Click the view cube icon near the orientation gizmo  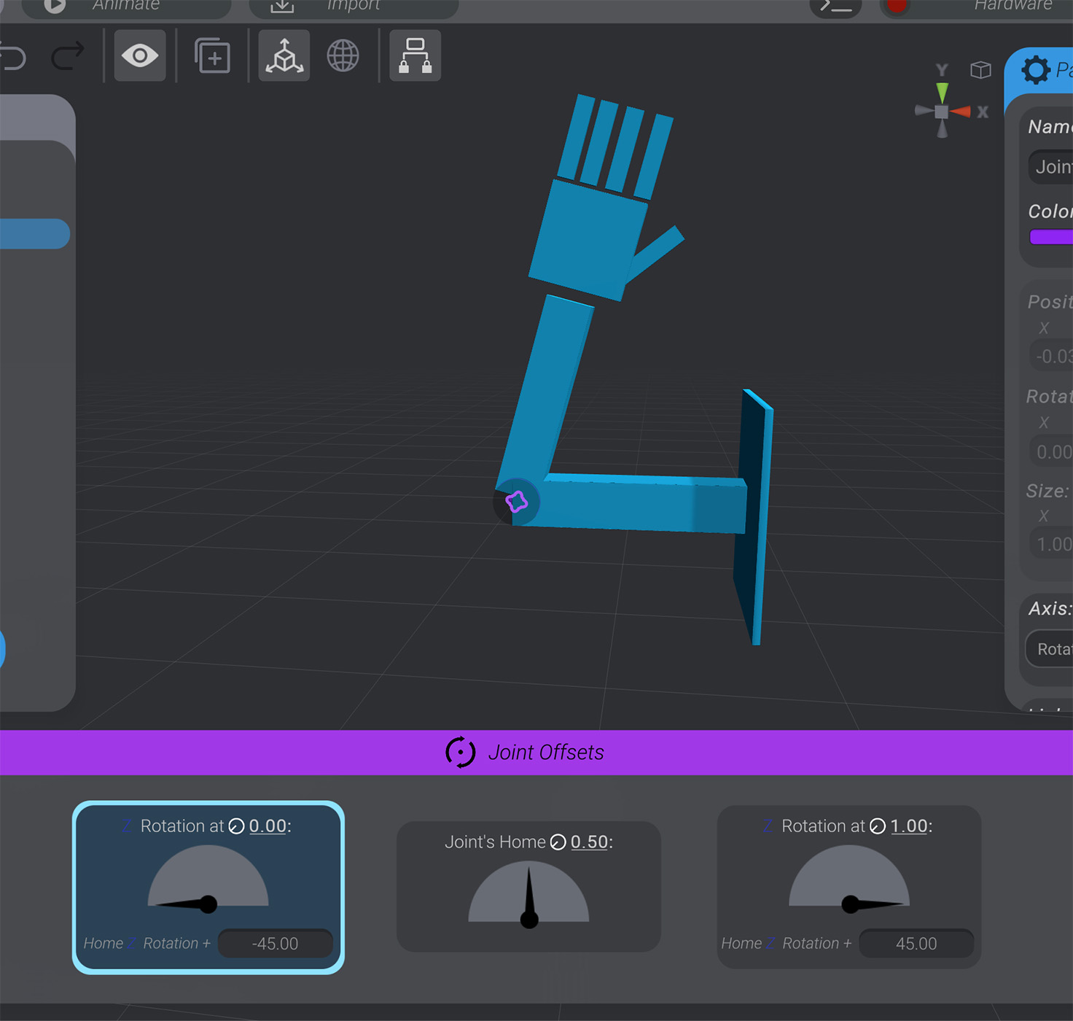(980, 70)
